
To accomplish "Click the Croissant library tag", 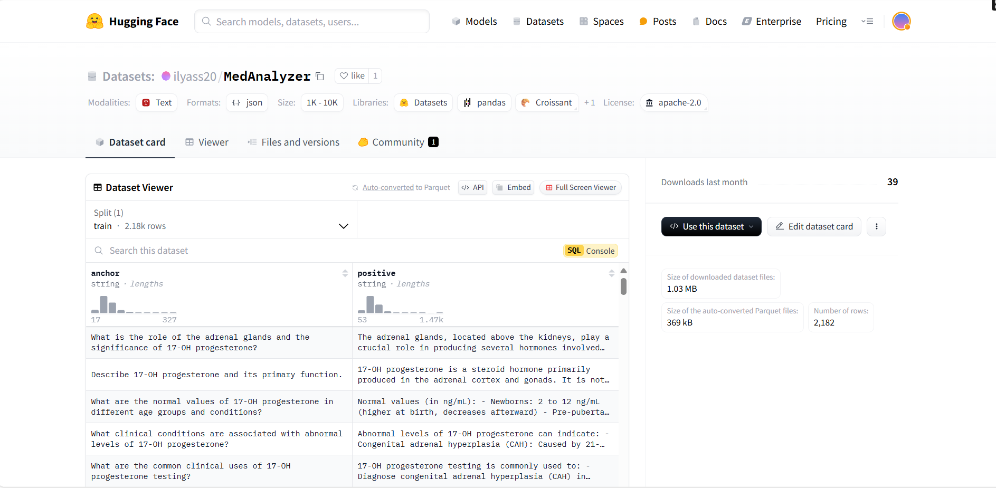I will (x=547, y=102).
